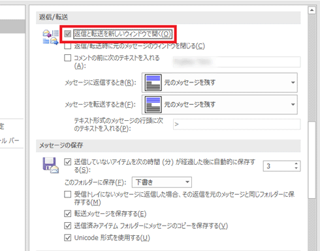Screen dimensions: 320x251
Task: Toggle 送信していないアイテムを自動的に保存する checkbox
Action: 68,162
